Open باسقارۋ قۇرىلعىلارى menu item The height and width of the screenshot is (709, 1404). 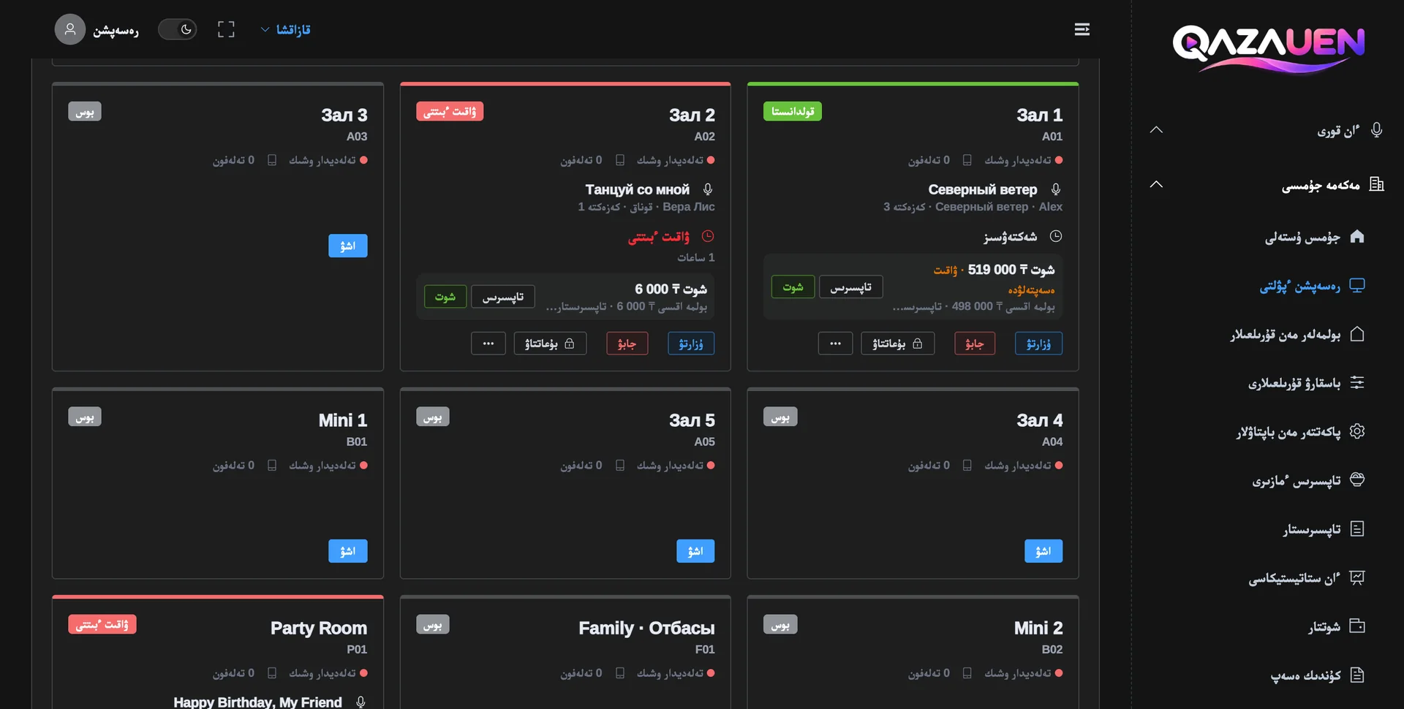click(1305, 383)
